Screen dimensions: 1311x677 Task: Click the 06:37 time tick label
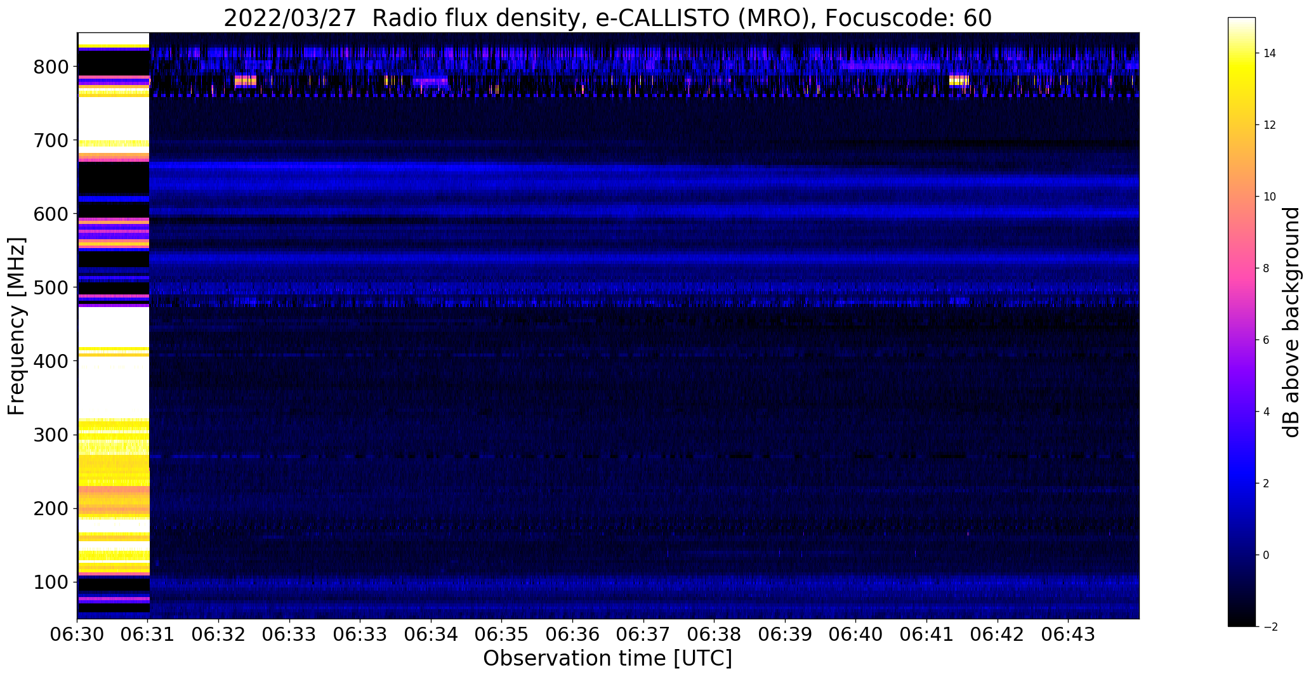click(x=643, y=634)
